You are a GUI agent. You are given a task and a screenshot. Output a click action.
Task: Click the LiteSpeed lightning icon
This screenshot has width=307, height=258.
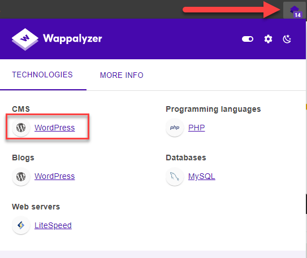21,225
